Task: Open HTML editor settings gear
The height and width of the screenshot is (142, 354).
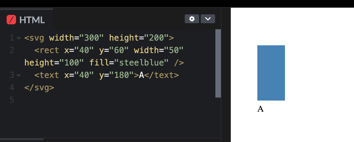Action: pyautogui.click(x=192, y=19)
